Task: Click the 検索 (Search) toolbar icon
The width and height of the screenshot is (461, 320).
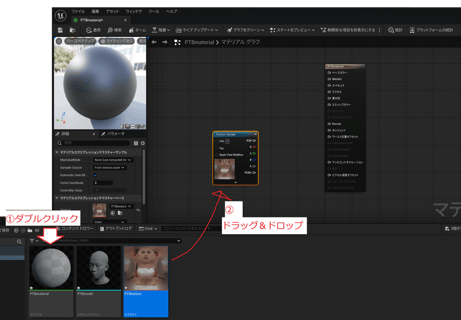Action: click(114, 30)
